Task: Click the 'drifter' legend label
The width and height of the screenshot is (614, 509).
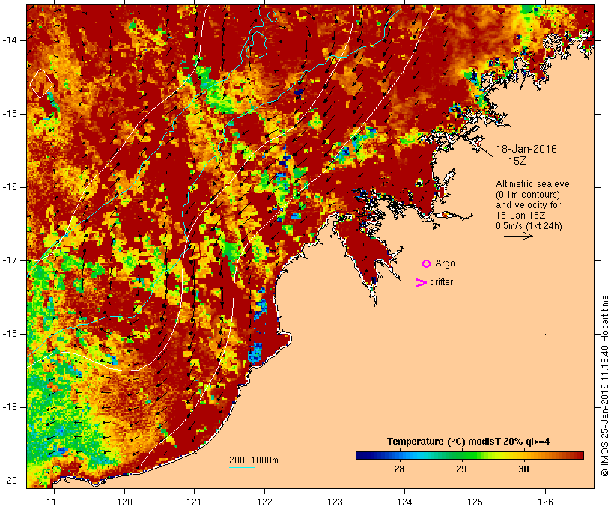Action: point(441,282)
